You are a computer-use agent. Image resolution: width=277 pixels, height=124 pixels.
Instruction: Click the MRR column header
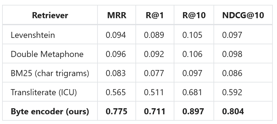pyautogui.click(x=117, y=15)
